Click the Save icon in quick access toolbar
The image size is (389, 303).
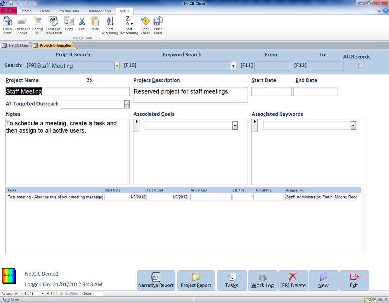pyautogui.click(x=11, y=3)
